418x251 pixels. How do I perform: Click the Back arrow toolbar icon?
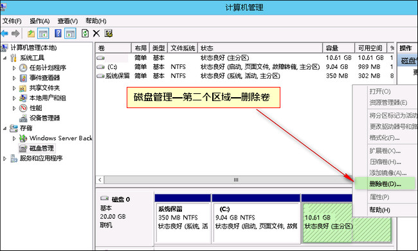tap(5, 33)
